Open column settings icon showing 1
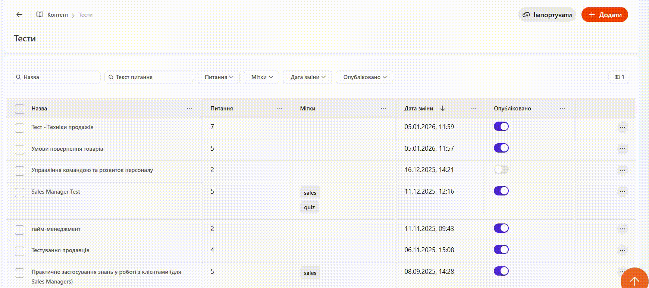This screenshot has width=649, height=288. [x=619, y=77]
